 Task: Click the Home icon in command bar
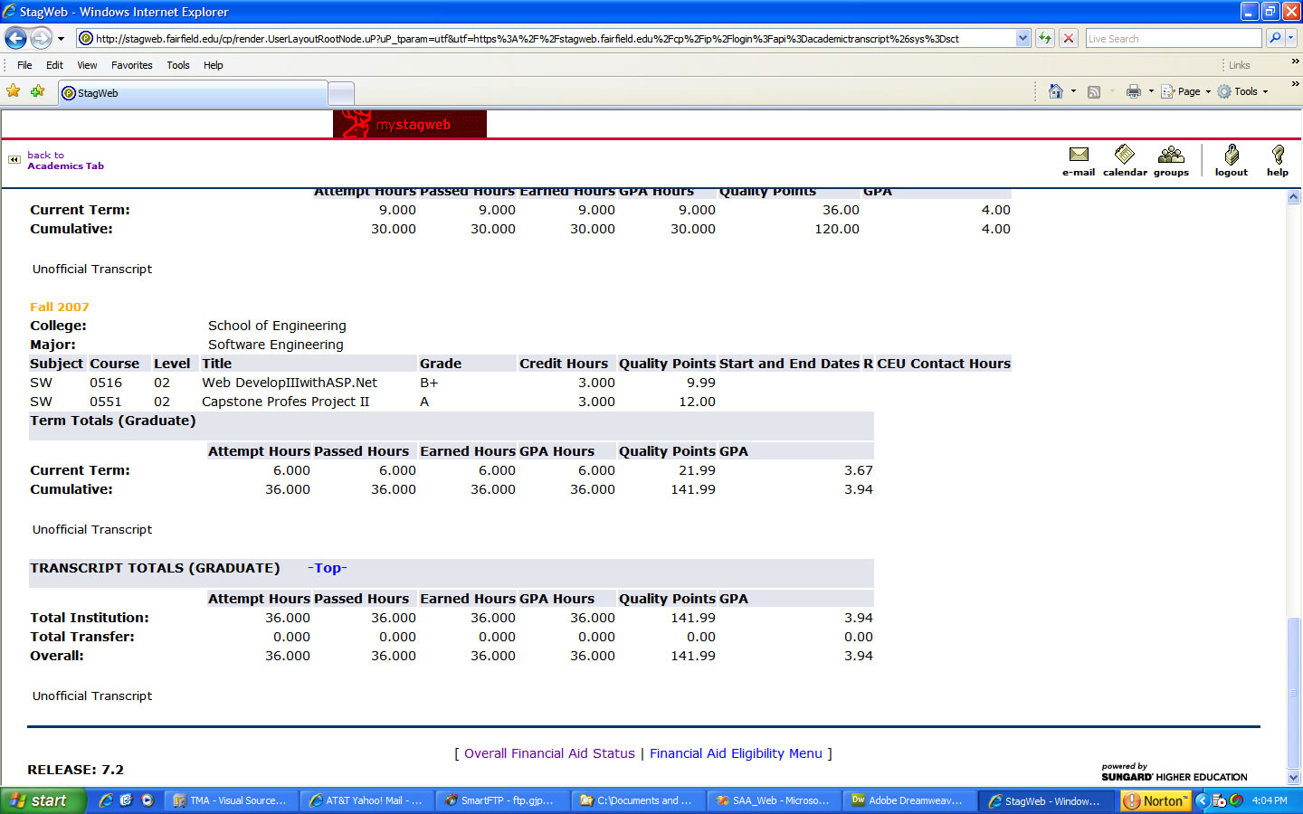click(1055, 91)
